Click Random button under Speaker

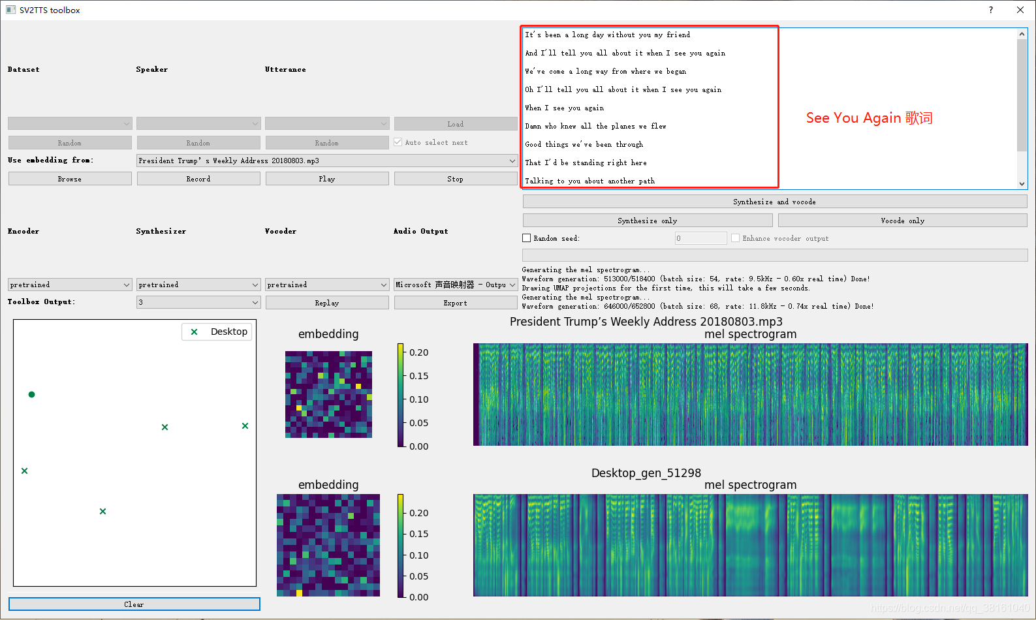(x=198, y=143)
